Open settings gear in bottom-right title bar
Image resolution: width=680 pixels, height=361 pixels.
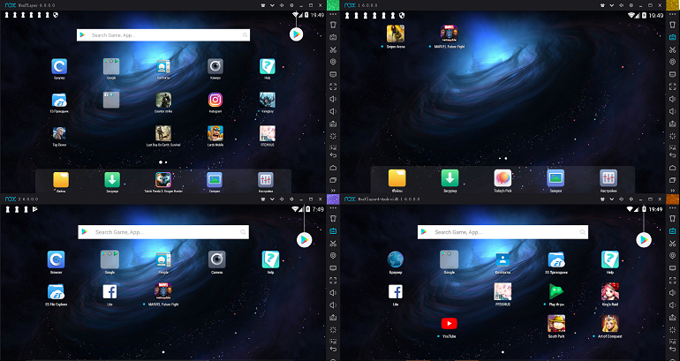click(631, 199)
